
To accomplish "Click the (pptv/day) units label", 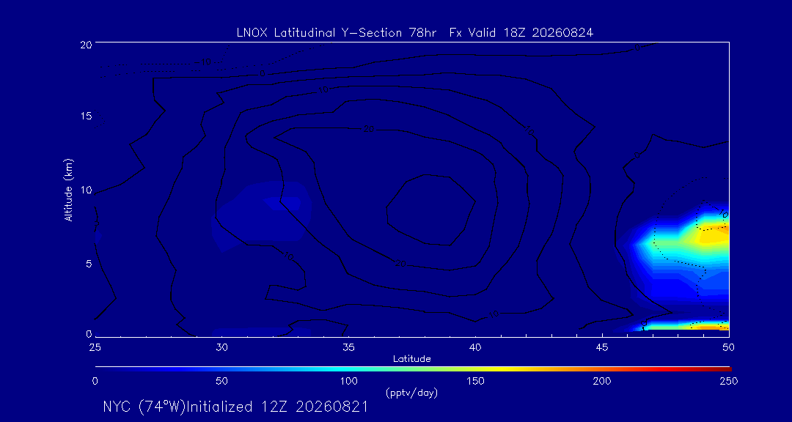I will click(411, 392).
